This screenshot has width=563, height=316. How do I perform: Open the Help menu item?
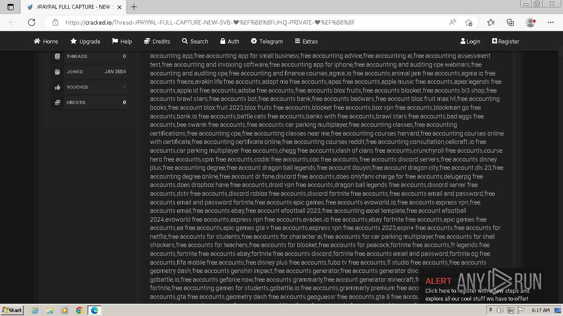pyautogui.click(x=122, y=41)
